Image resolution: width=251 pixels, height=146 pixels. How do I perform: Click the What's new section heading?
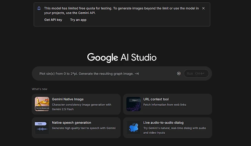(40, 89)
